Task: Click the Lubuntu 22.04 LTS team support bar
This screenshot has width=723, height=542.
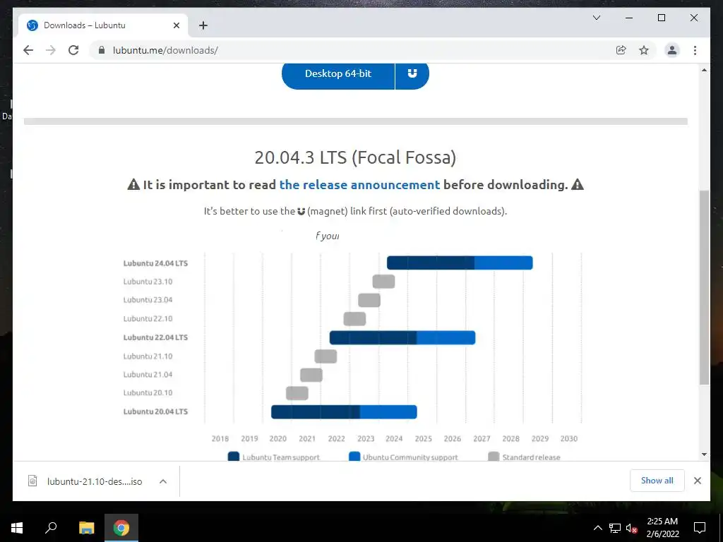Action: pos(373,337)
